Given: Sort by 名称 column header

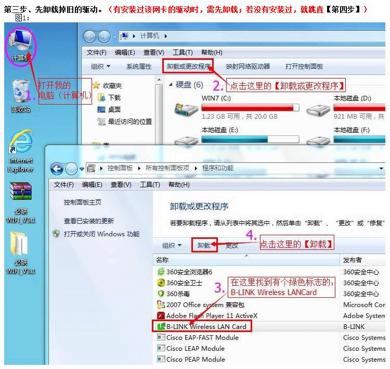Looking at the screenshot, I should click(x=246, y=260).
